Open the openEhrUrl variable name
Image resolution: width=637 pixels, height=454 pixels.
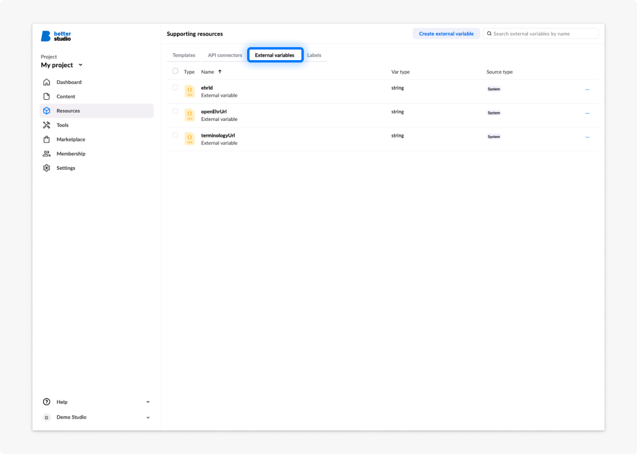coord(214,111)
